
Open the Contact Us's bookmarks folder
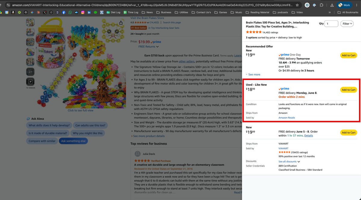click(202, 12)
